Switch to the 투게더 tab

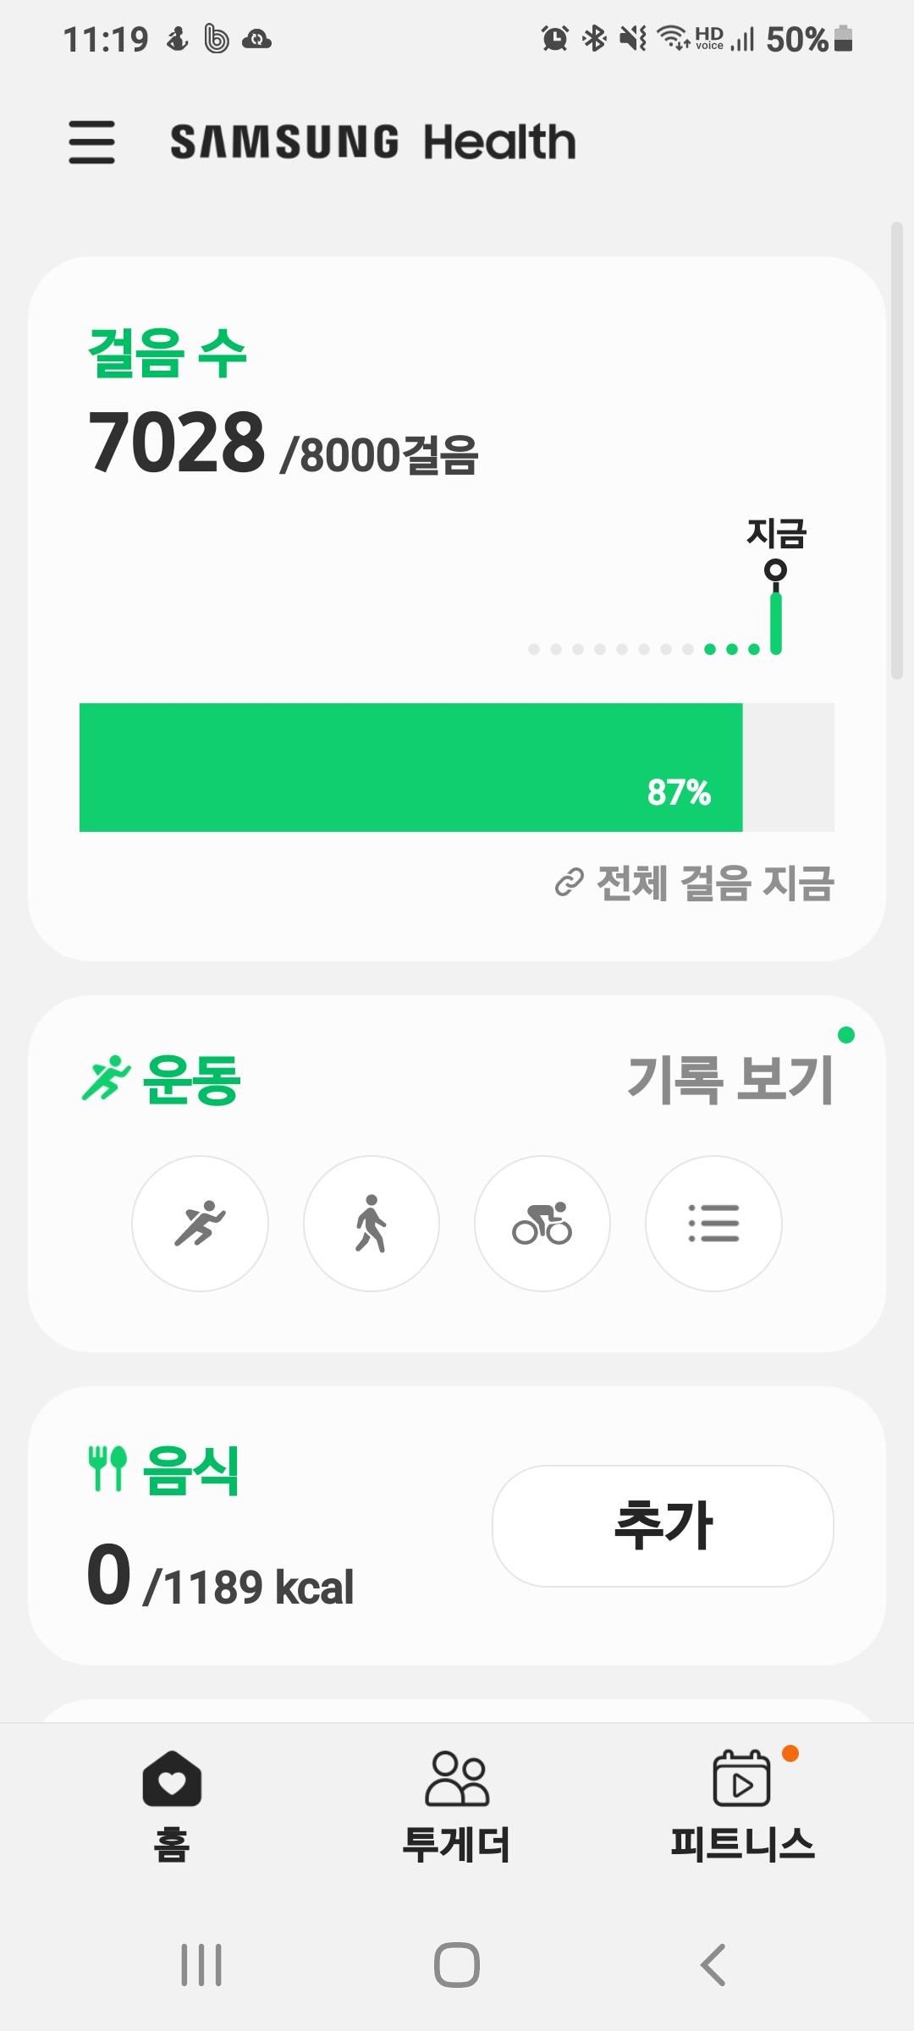457,1805
